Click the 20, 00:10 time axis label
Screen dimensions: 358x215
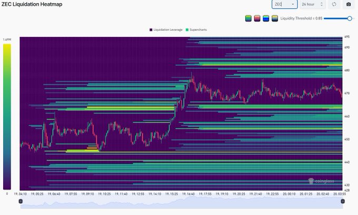289,194
